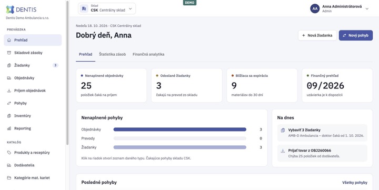Open Príjem objednávok in the sidebar
The height and width of the screenshot is (190, 379).
pos(33,91)
